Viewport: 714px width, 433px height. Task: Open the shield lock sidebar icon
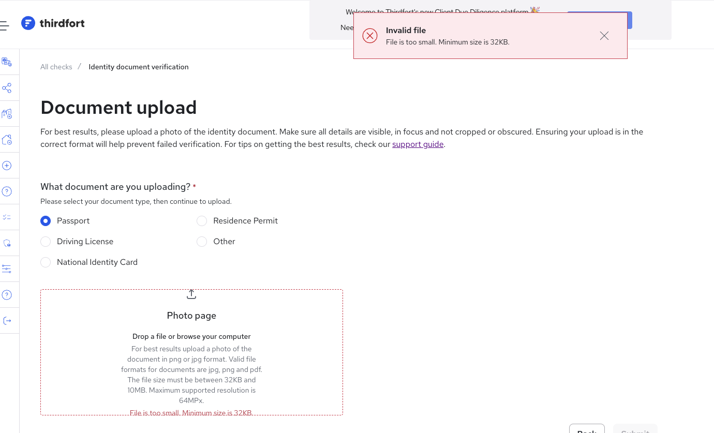click(7, 243)
